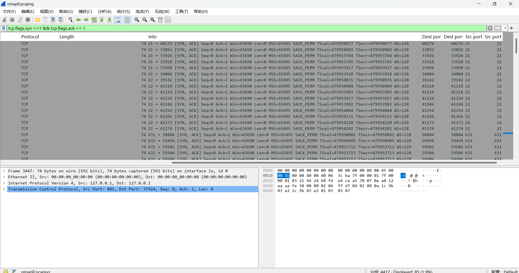Viewport: 519px width, 273px height.
Task: Expand the Transmission Control Protocol node
Action: 4,189
